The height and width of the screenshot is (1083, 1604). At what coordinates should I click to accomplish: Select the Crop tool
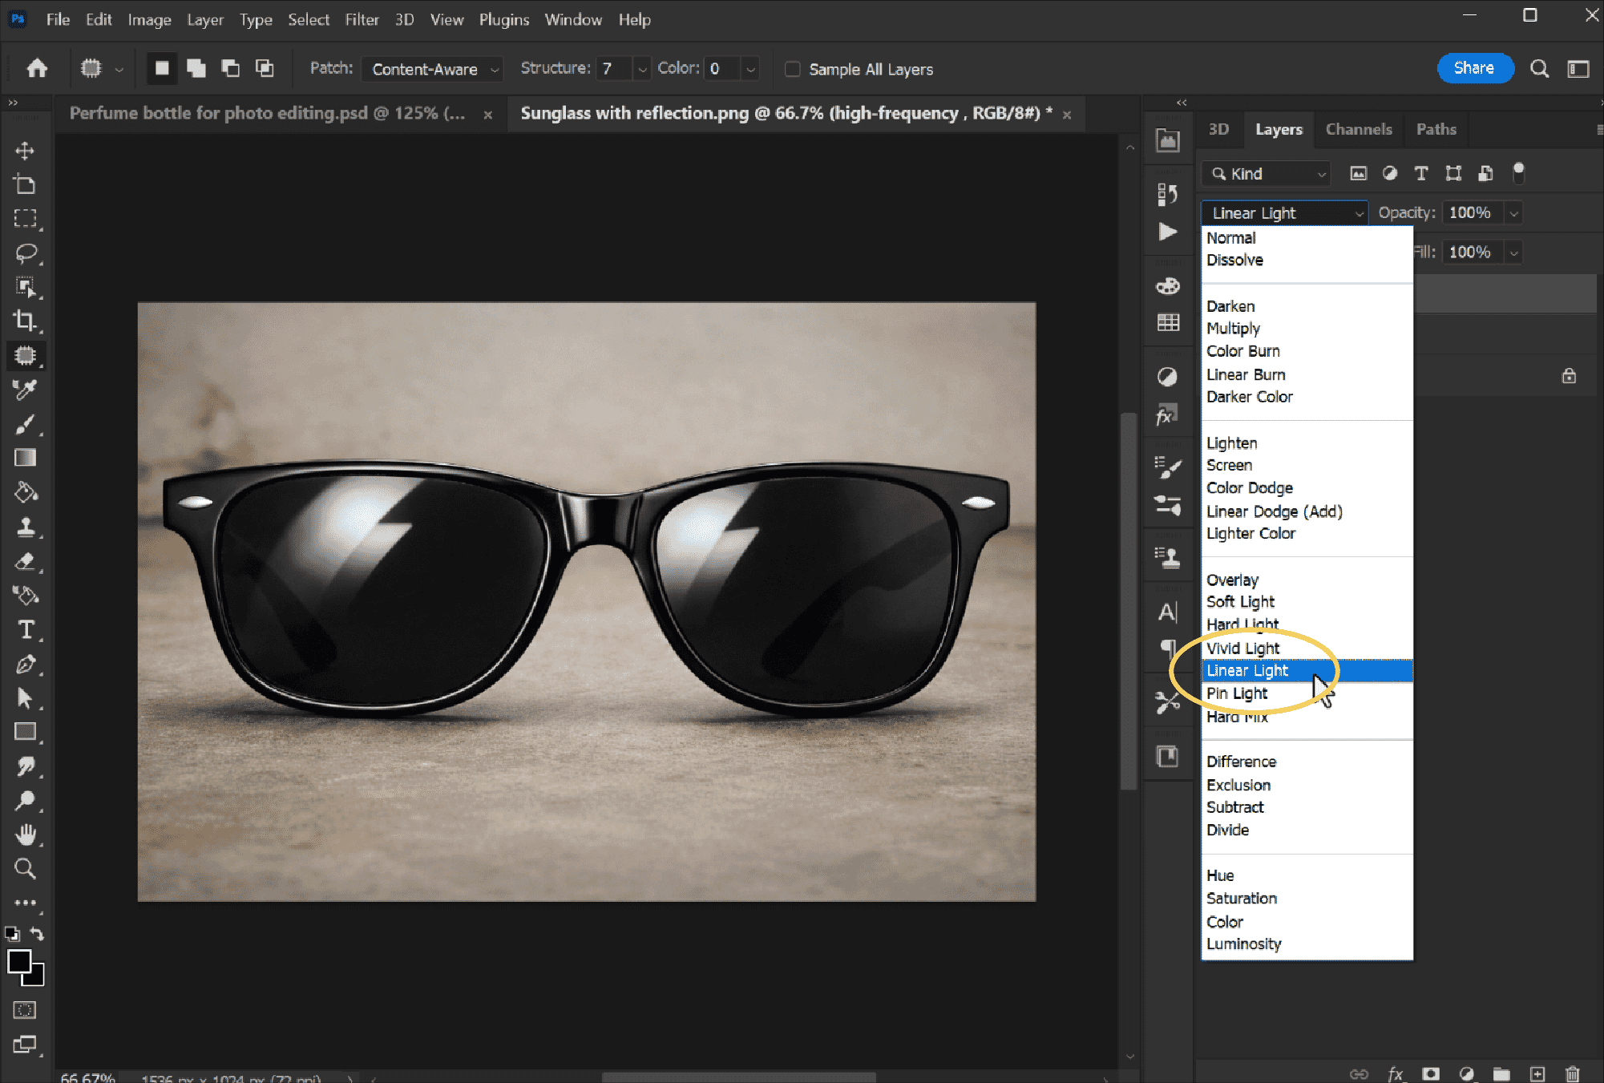pos(25,321)
